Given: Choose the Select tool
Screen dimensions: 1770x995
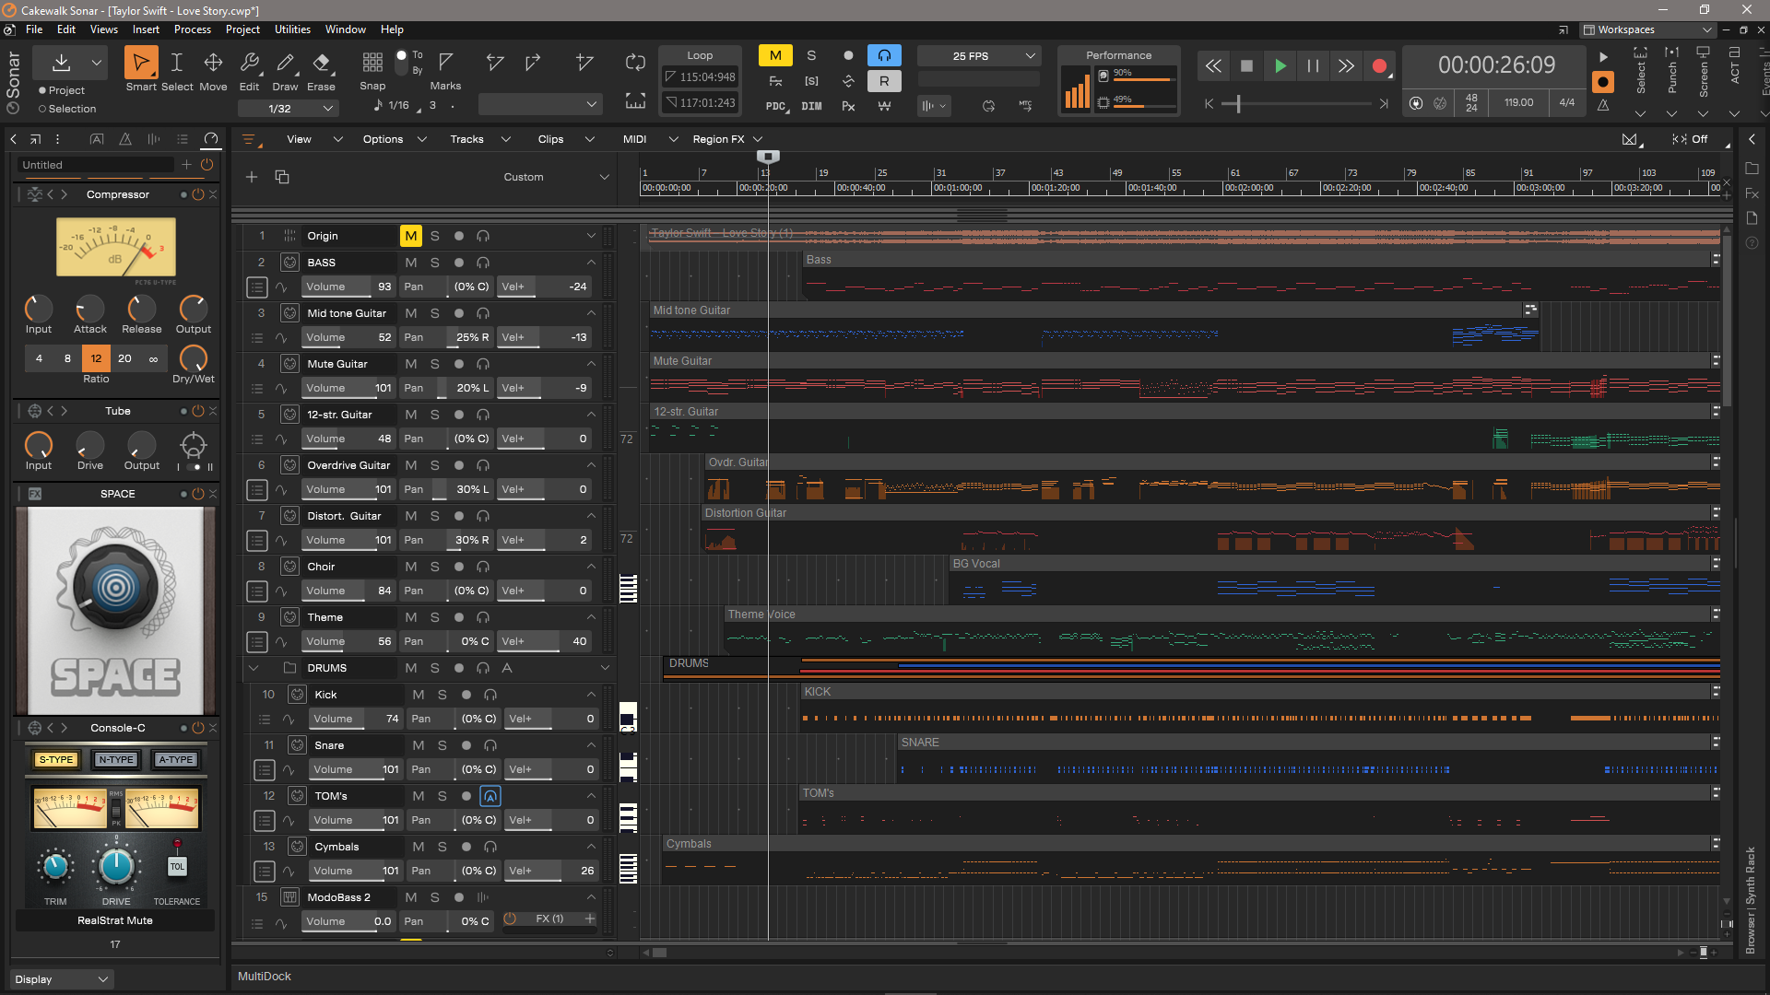Looking at the screenshot, I should coord(177,64).
